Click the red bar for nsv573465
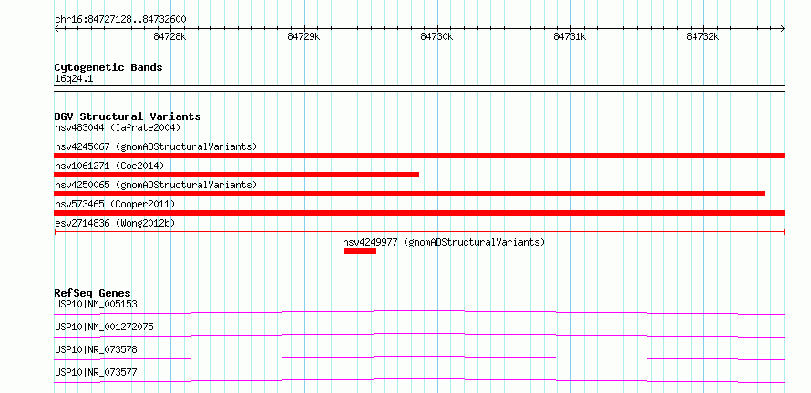811x393 pixels. pos(419,213)
